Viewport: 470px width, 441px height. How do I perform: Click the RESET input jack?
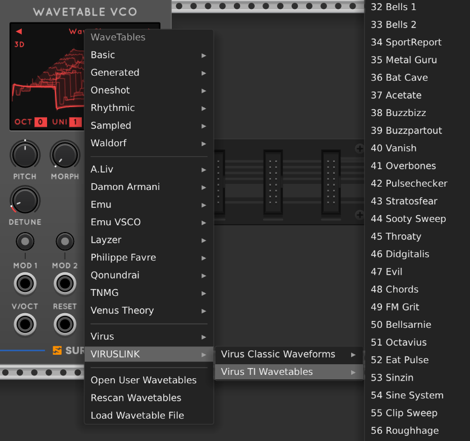pos(65,324)
